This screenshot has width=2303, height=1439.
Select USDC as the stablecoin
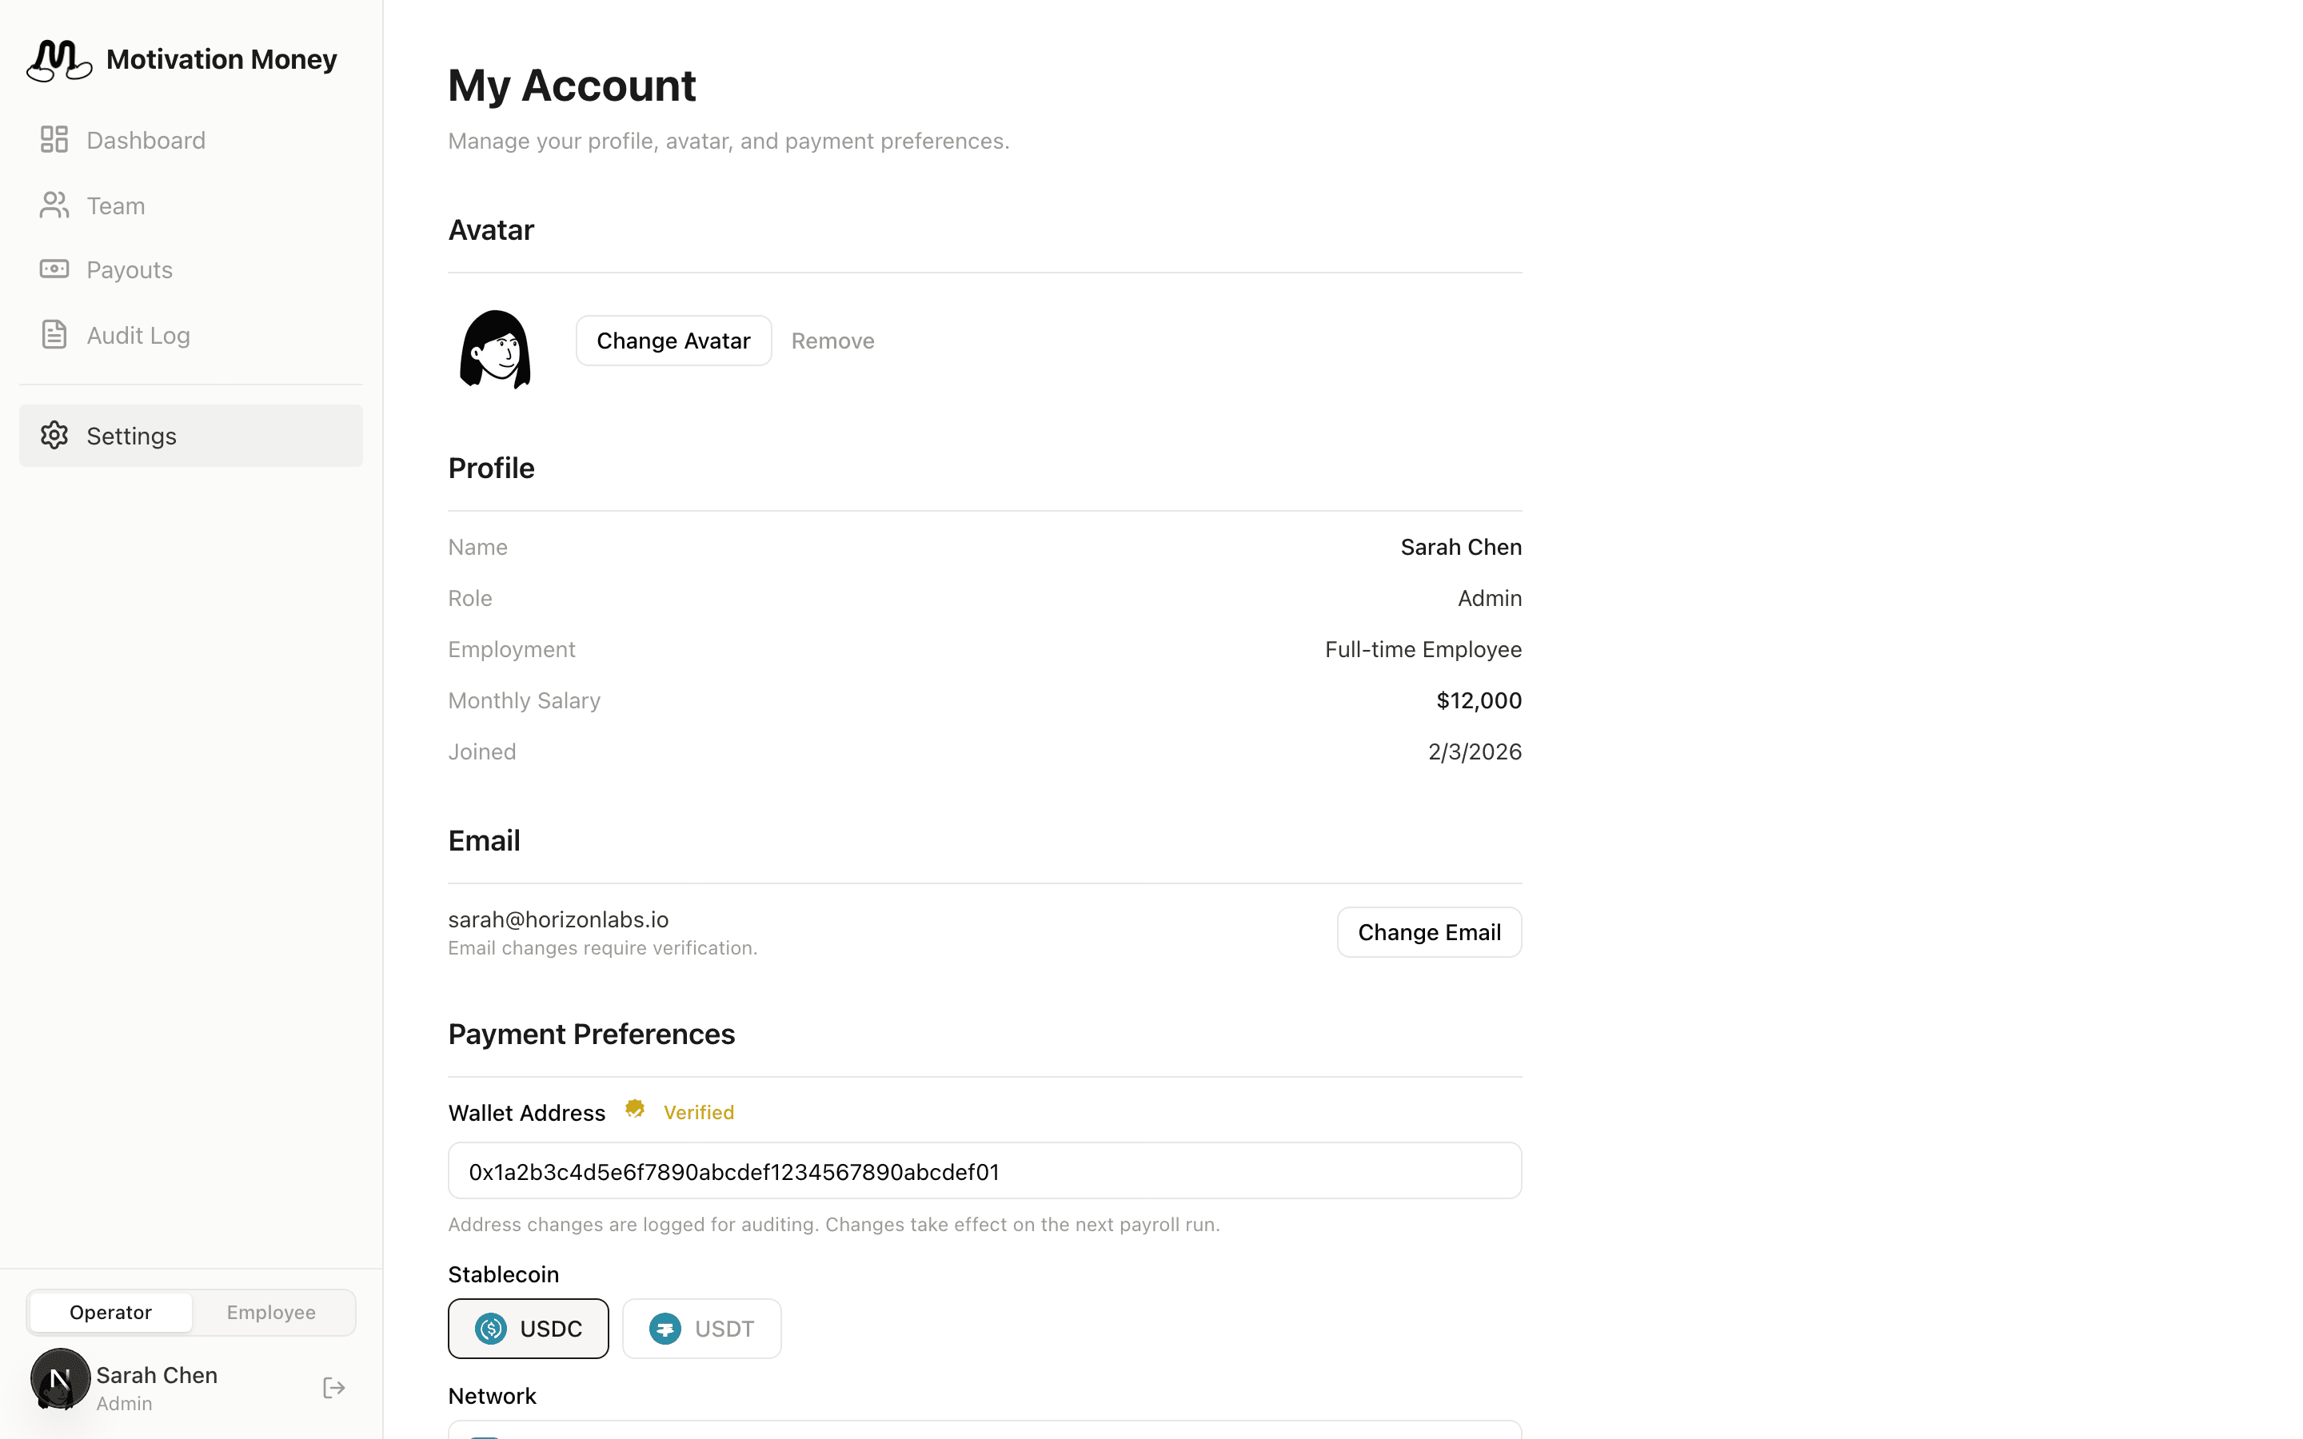528,1329
